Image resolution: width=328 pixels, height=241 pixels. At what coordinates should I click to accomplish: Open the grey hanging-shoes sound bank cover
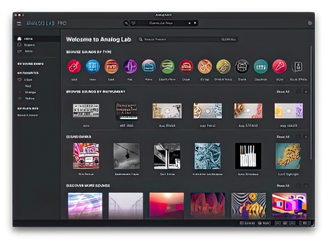pyautogui.click(x=127, y=156)
